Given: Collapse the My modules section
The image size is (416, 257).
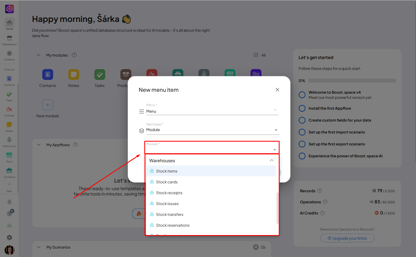Looking at the screenshot, I should click(x=39, y=55).
